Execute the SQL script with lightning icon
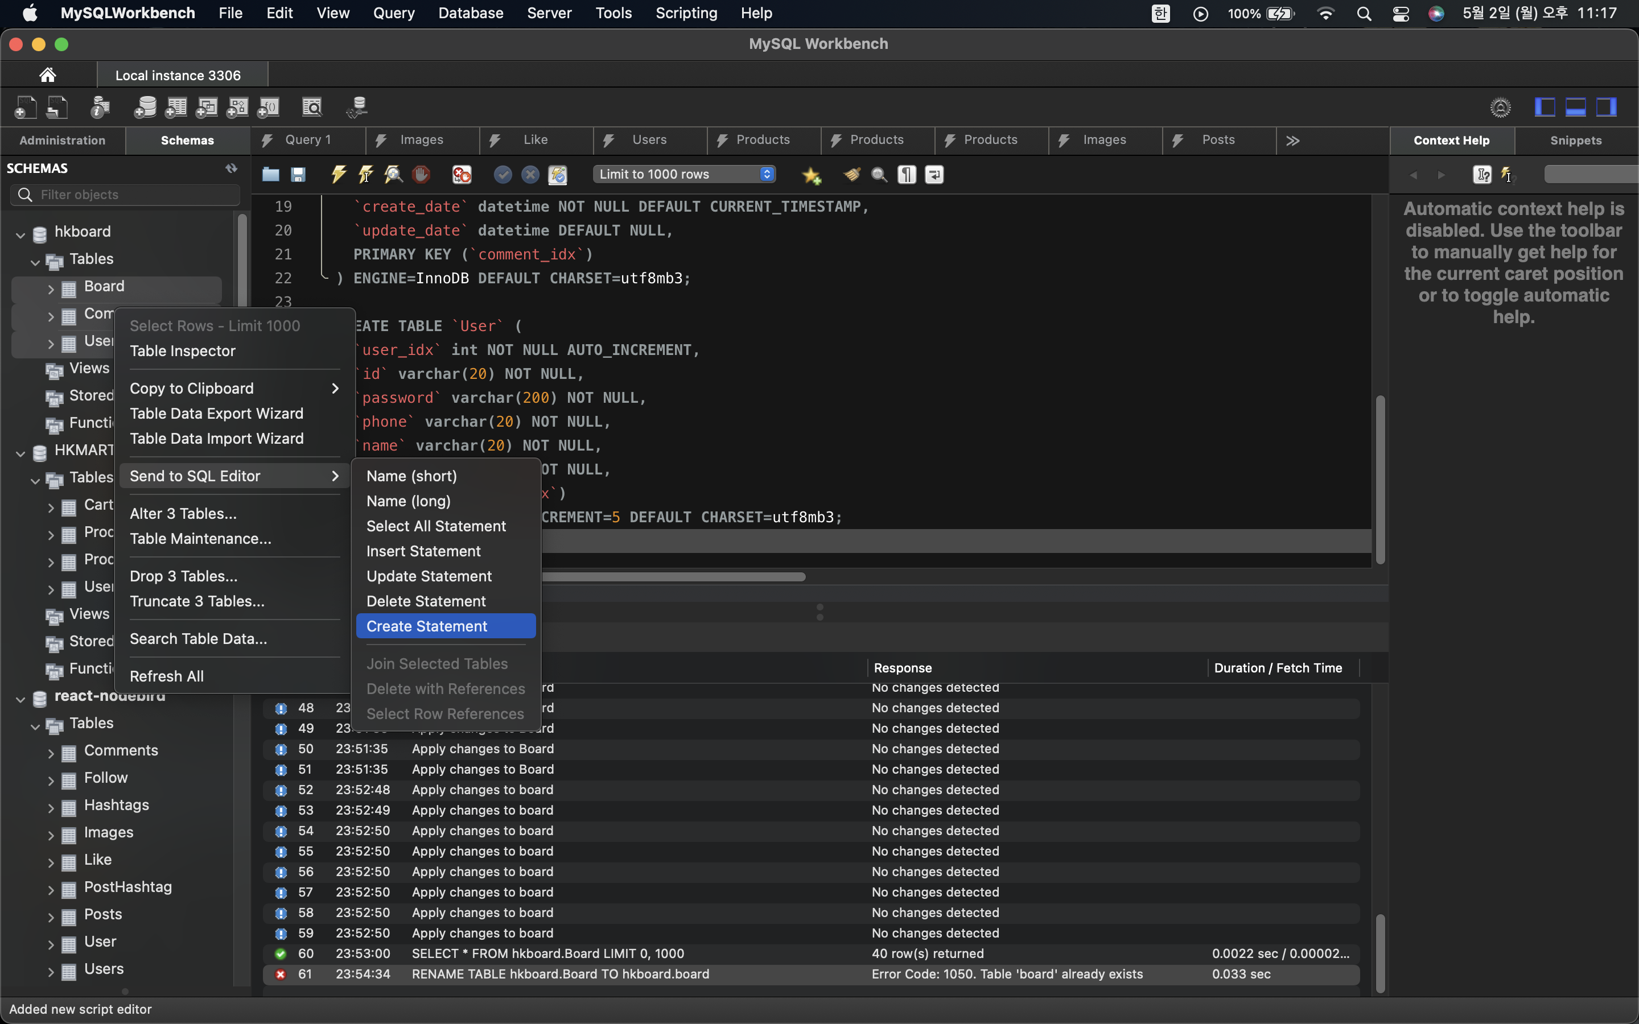This screenshot has width=1639, height=1024. pos(338,175)
